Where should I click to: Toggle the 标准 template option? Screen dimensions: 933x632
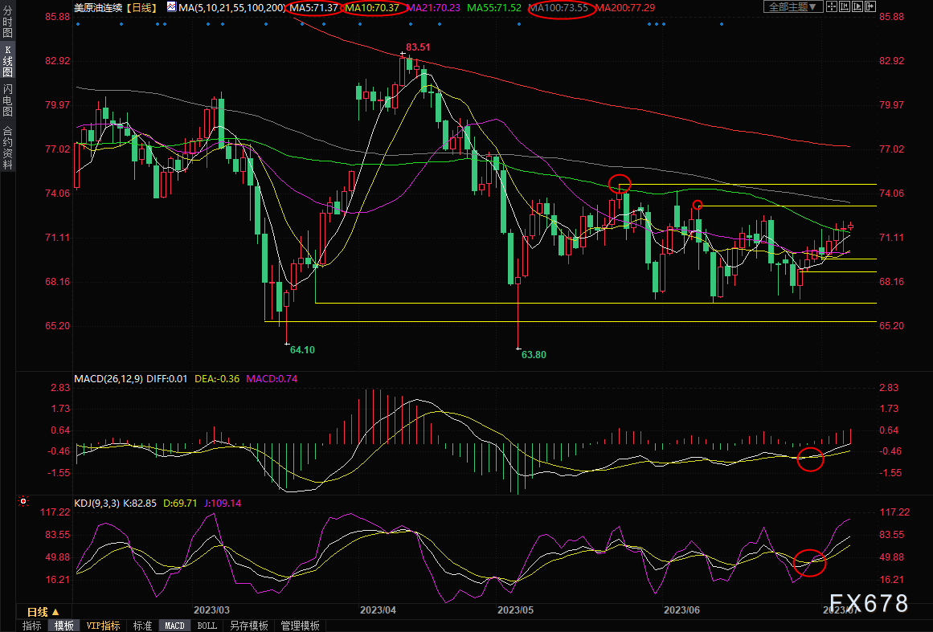pos(143,626)
